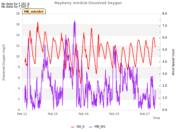177x132 pixels.
Task: Click the 12 tick on left axis
Action: coord(18,46)
